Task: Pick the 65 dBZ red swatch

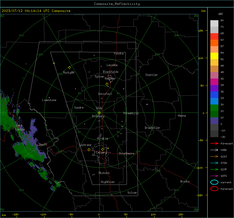Action: 214,37
